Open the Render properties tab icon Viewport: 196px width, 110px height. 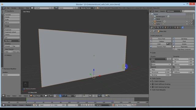click(156, 28)
